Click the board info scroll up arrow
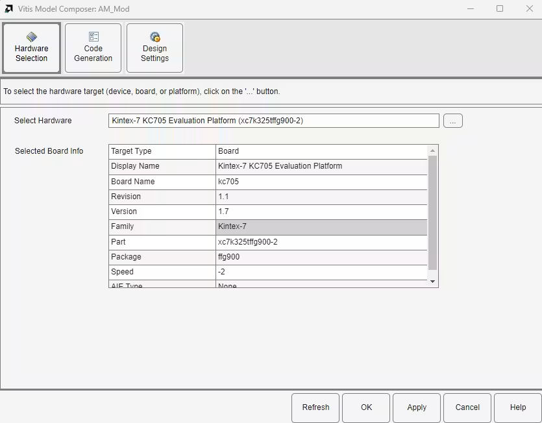542x423 pixels. coord(432,151)
